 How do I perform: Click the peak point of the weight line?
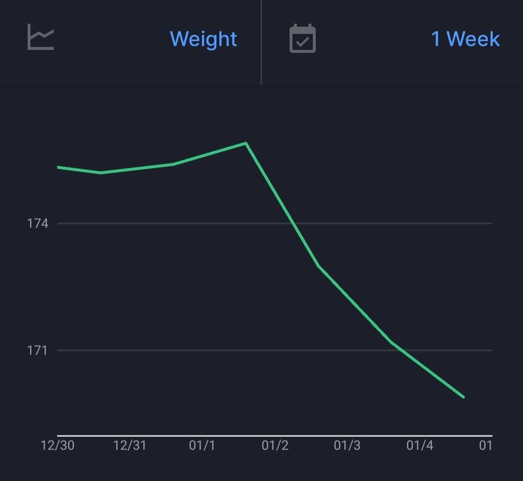pyautogui.click(x=246, y=143)
